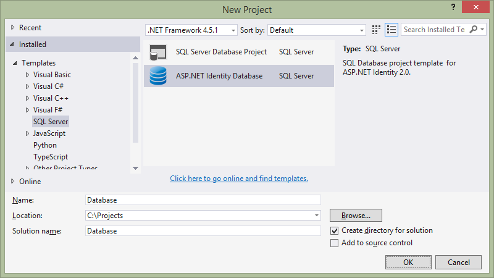Image resolution: width=494 pixels, height=278 pixels.
Task: Click the go online and find templates link
Action: coord(239,179)
